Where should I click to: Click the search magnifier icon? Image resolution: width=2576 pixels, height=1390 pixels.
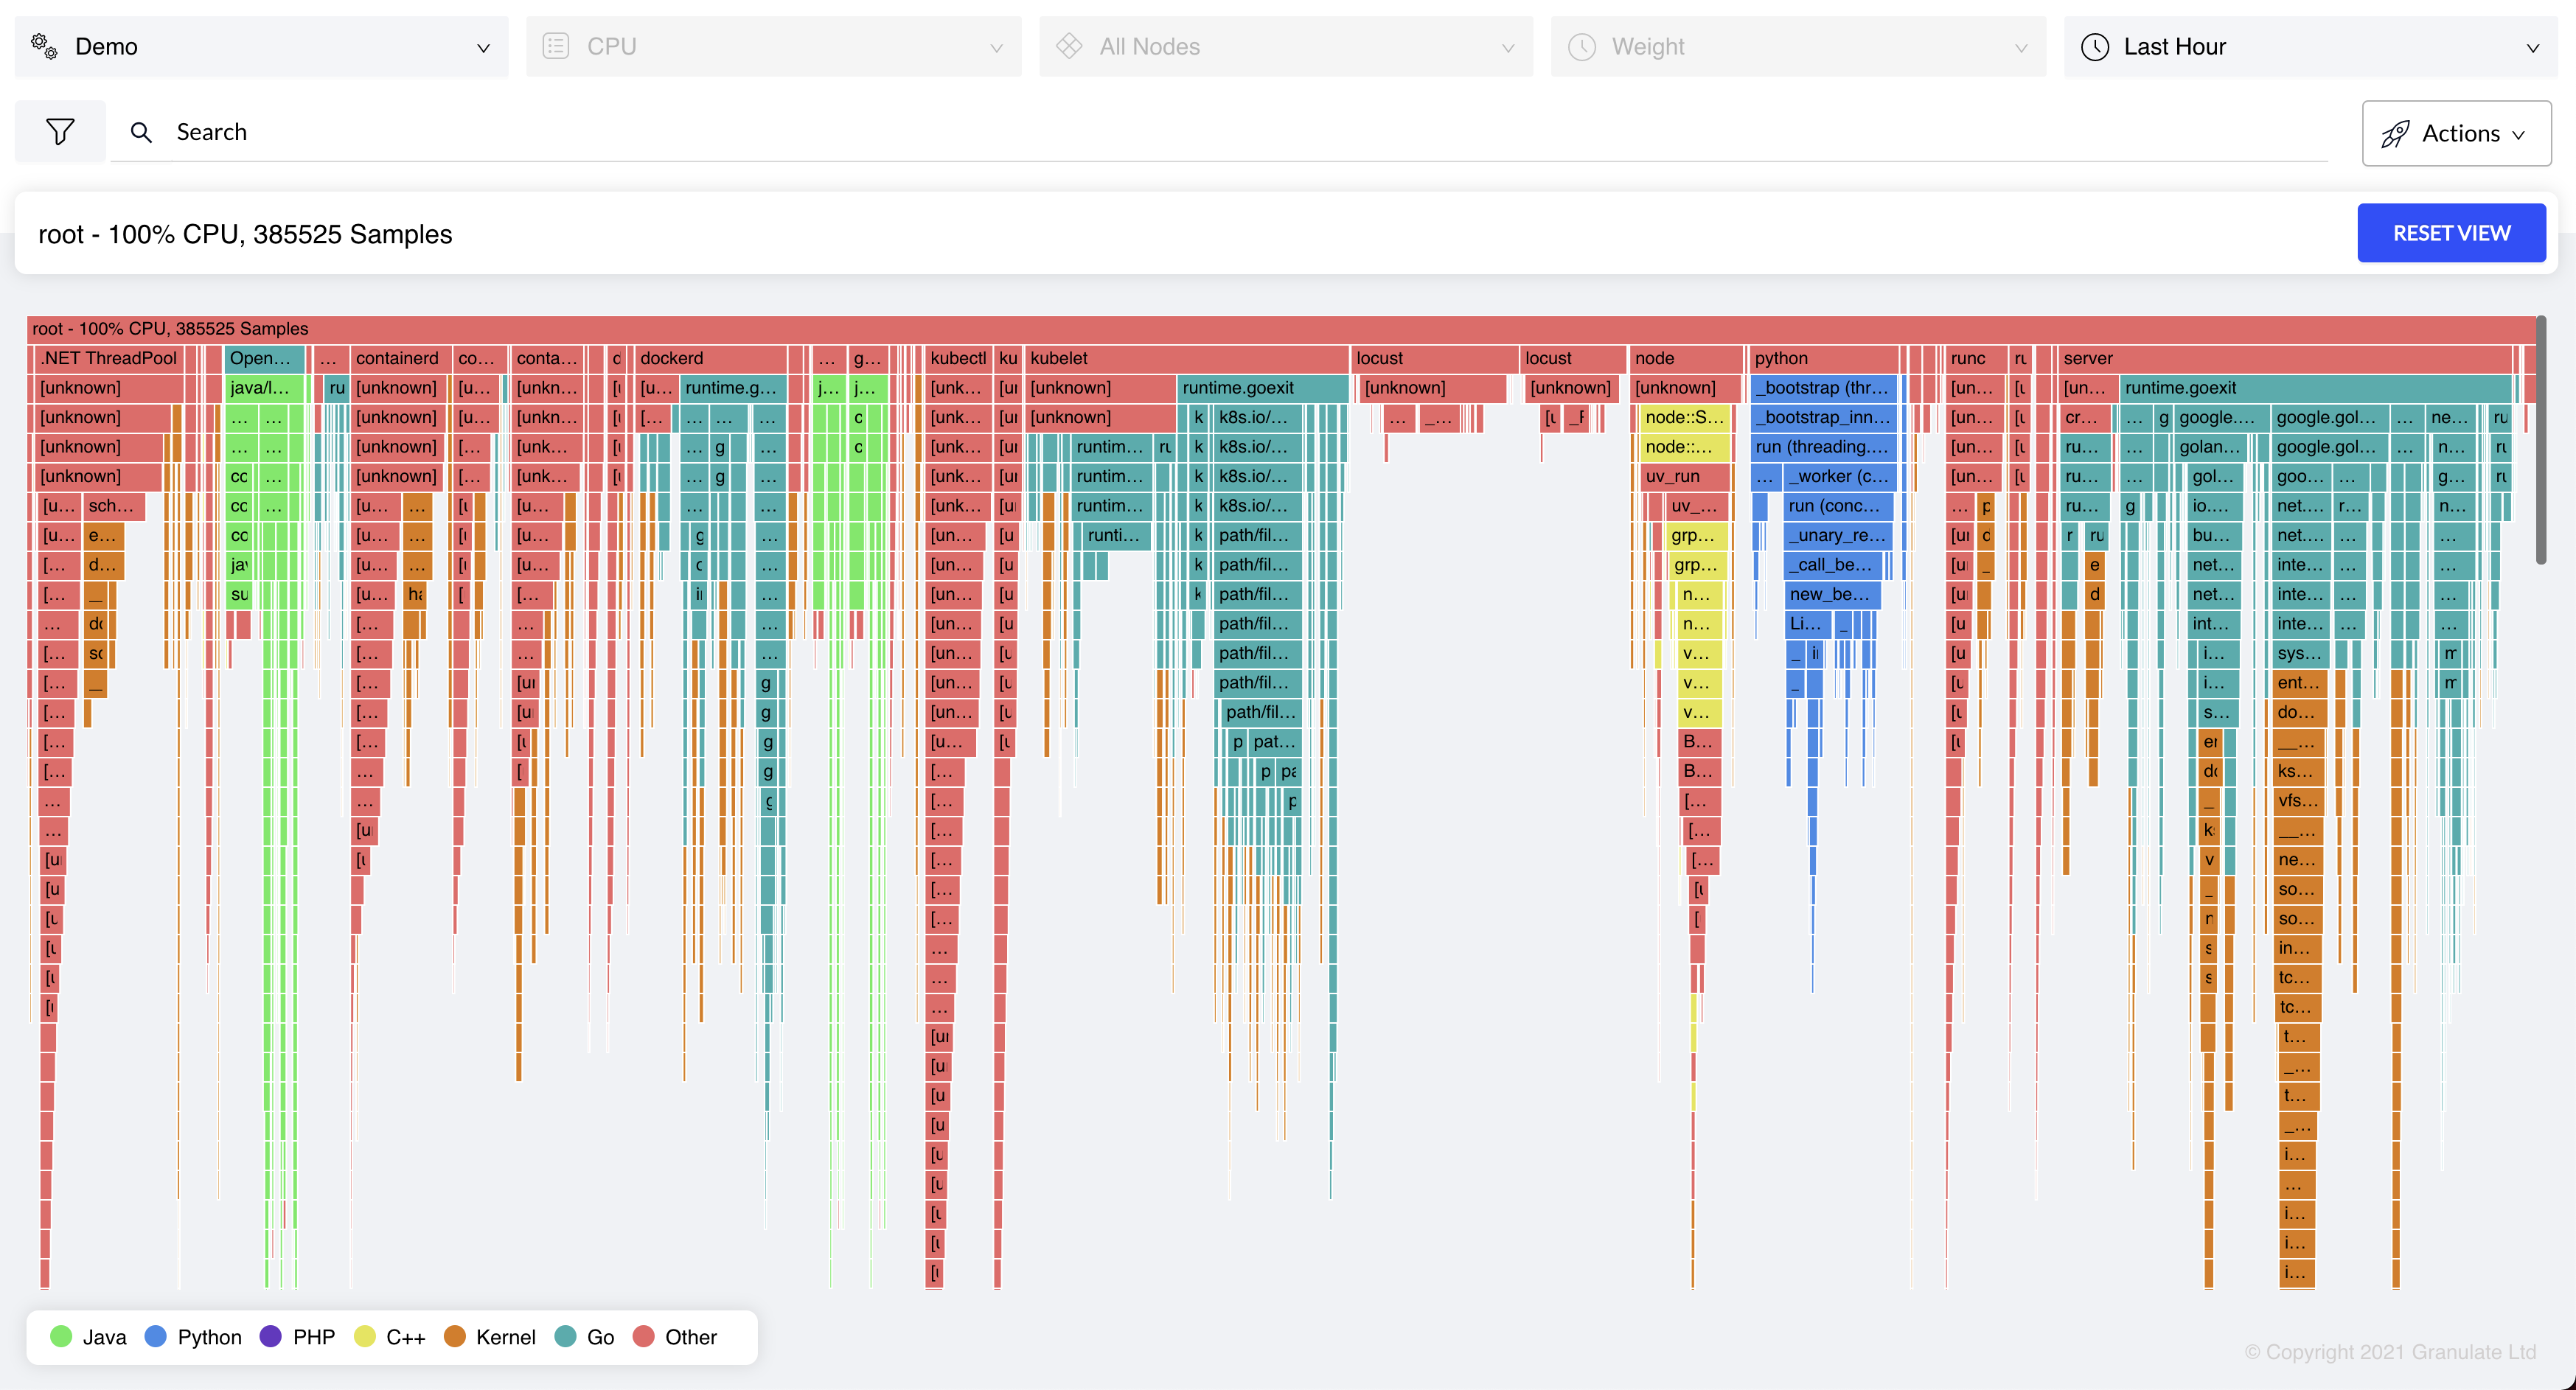[141, 131]
